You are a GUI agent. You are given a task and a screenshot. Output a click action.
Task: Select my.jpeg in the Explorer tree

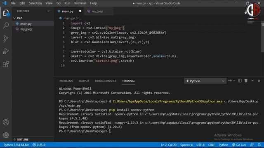pyautogui.click(x=33, y=29)
